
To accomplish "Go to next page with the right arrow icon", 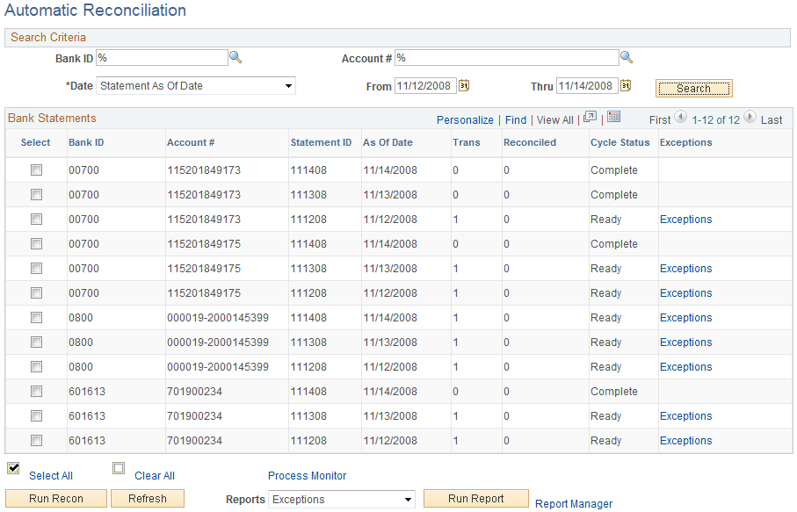I will point(750,119).
